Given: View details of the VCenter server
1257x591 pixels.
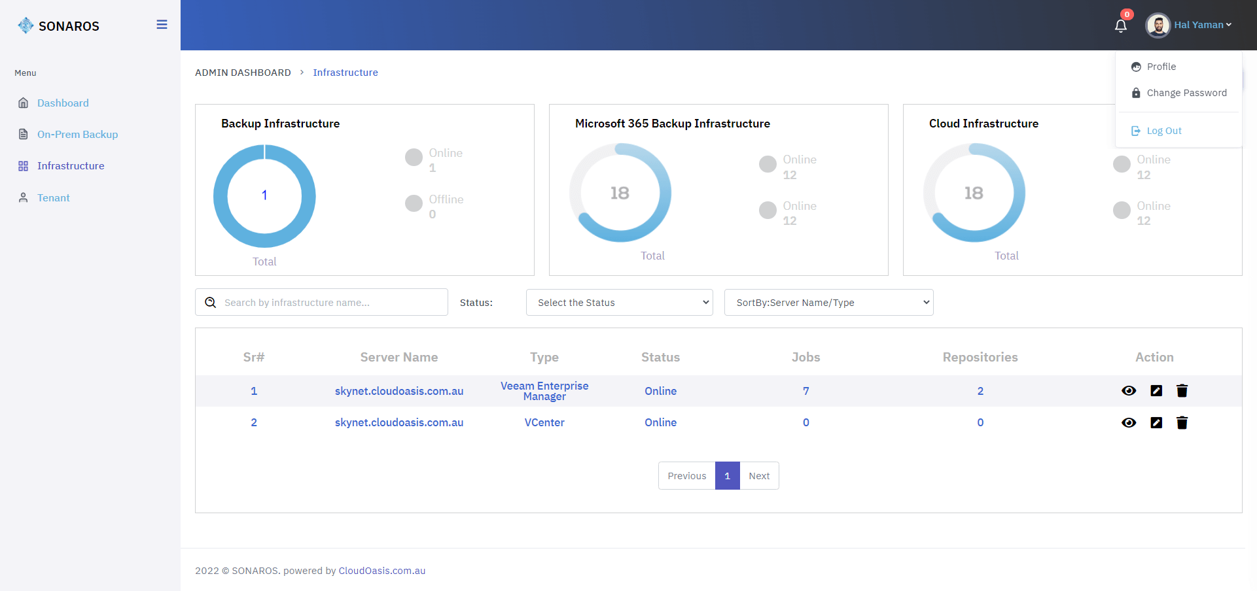Looking at the screenshot, I should coord(1129,423).
